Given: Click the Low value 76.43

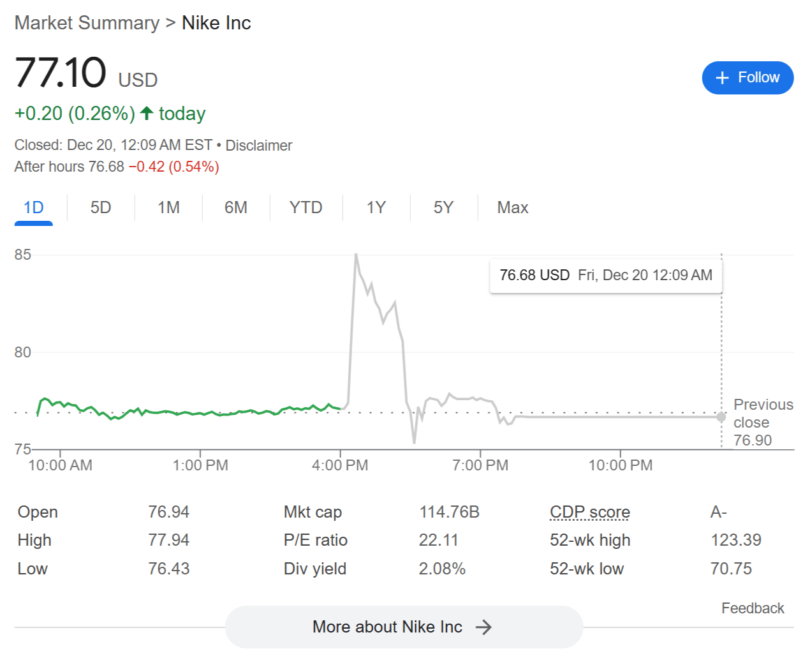Looking at the screenshot, I should pyautogui.click(x=169, y=569).
